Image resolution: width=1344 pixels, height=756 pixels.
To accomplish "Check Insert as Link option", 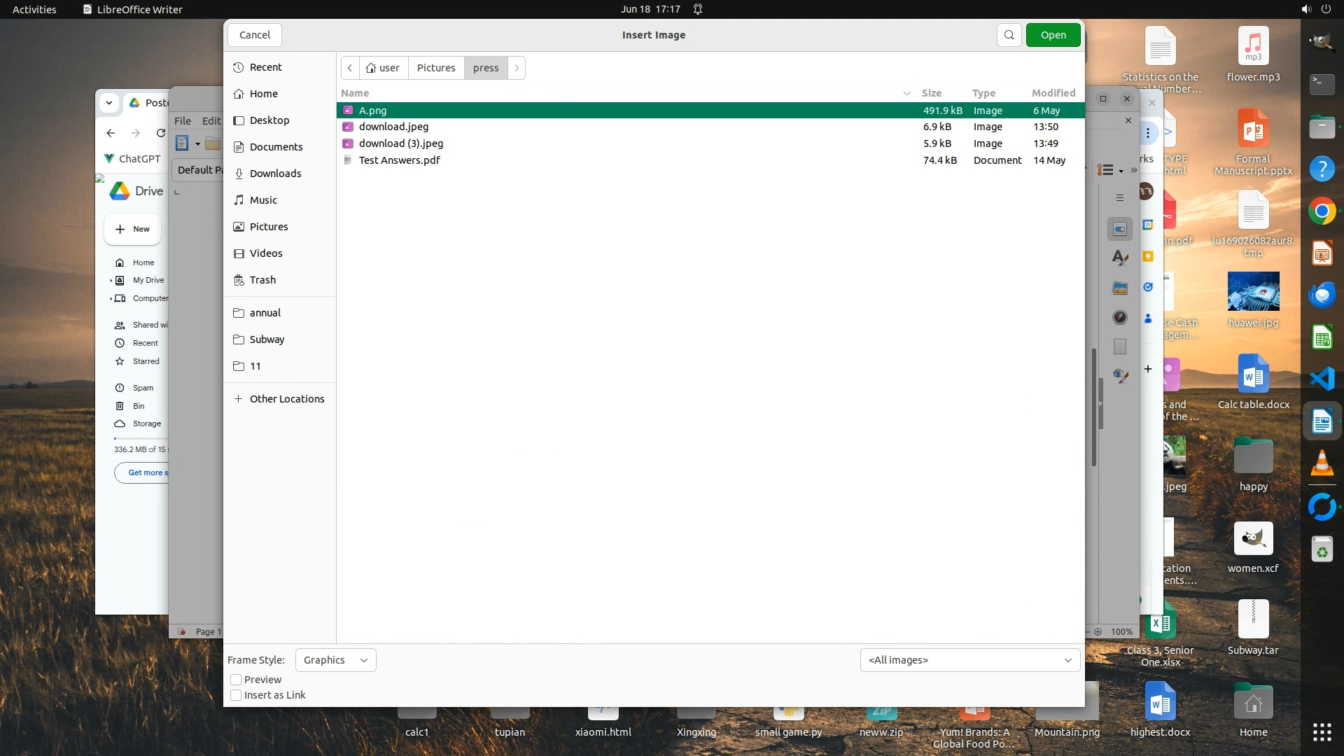I will [237, 695].
